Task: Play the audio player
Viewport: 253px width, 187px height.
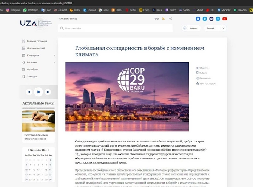Action: pyautogui.click(x=39, y=92)
